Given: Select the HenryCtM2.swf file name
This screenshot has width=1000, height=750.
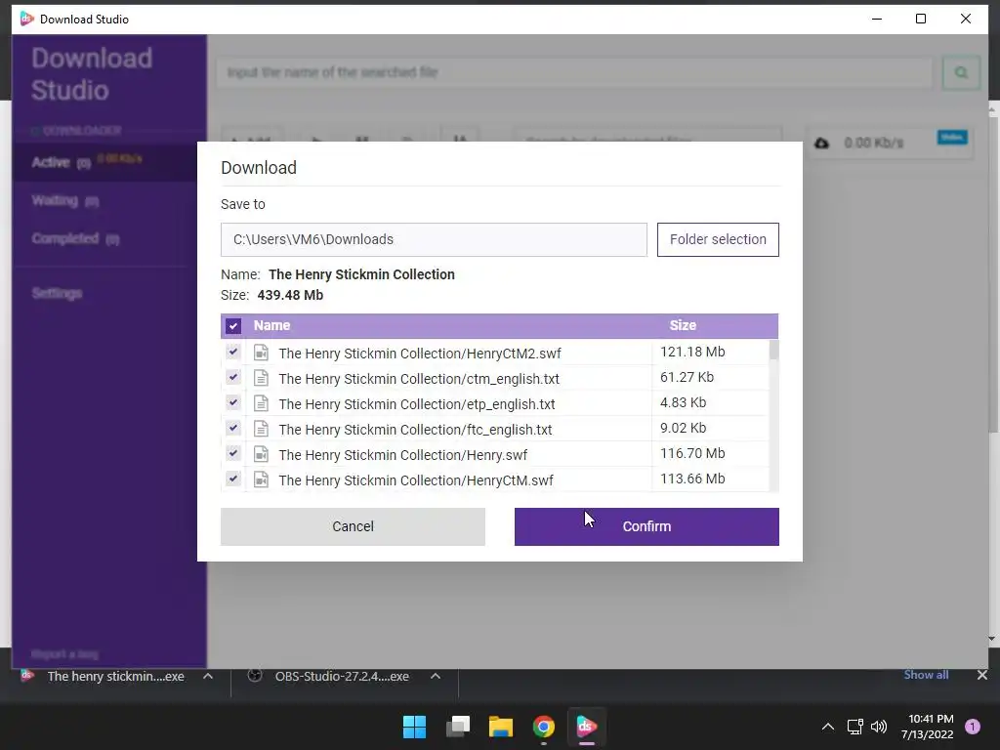Looking at the screenshot, I should (420, 354).
